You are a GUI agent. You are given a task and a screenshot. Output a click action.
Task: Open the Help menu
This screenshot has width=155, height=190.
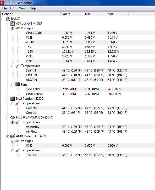click(32, 8)
